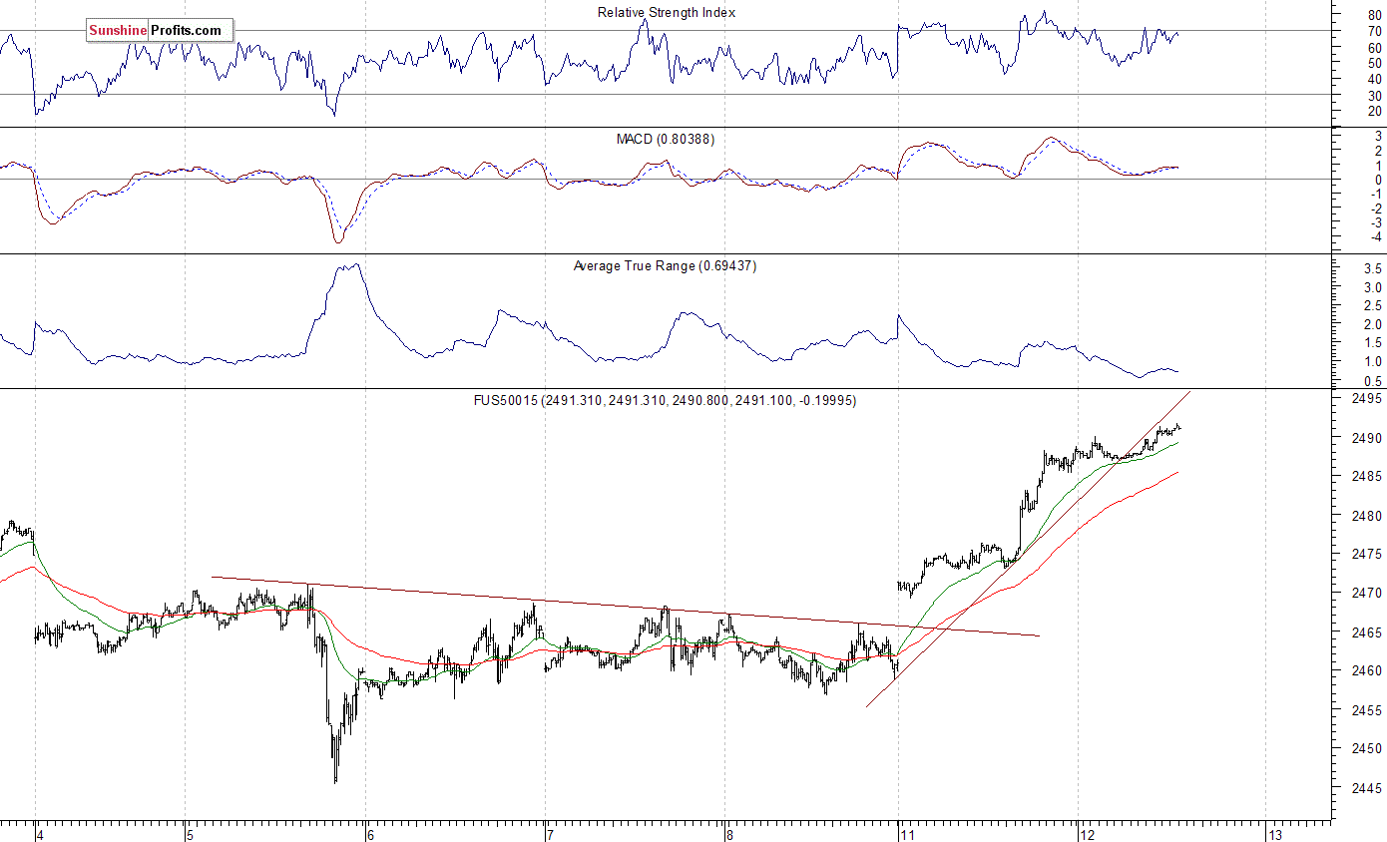Screen dimensions: 1387x842
Task: Click the MACD axis value 3
Action: coord(1377,136)
